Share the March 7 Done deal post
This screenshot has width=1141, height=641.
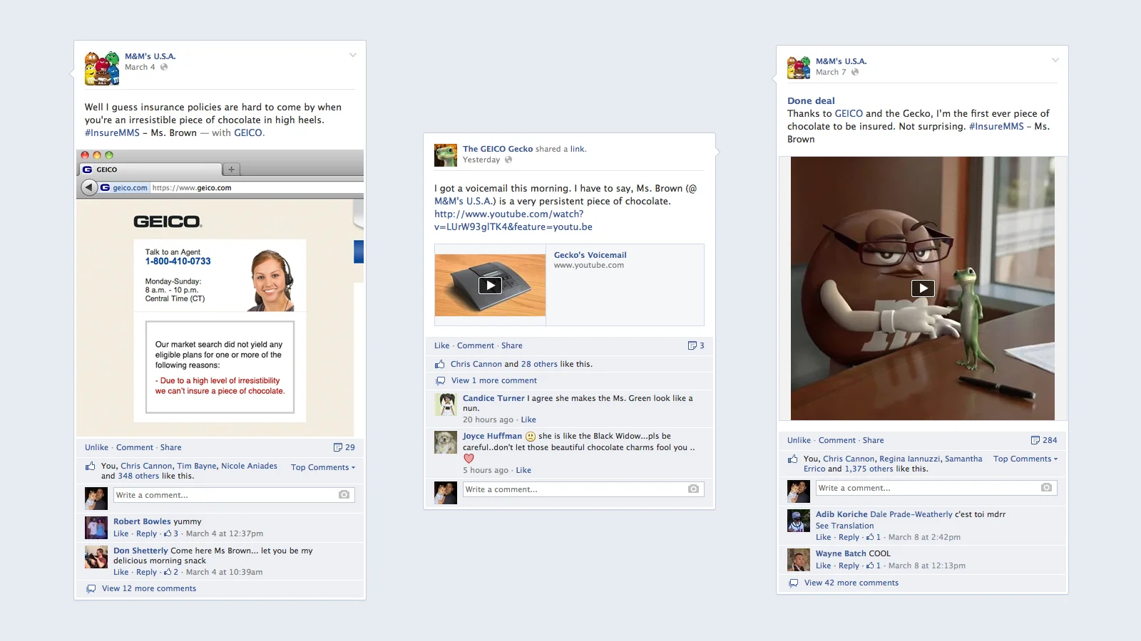(x=873, y=440)
